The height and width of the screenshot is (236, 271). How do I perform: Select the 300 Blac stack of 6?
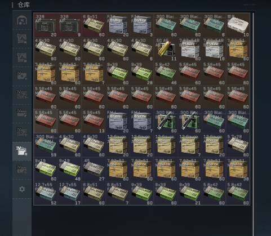coord(214,25)
